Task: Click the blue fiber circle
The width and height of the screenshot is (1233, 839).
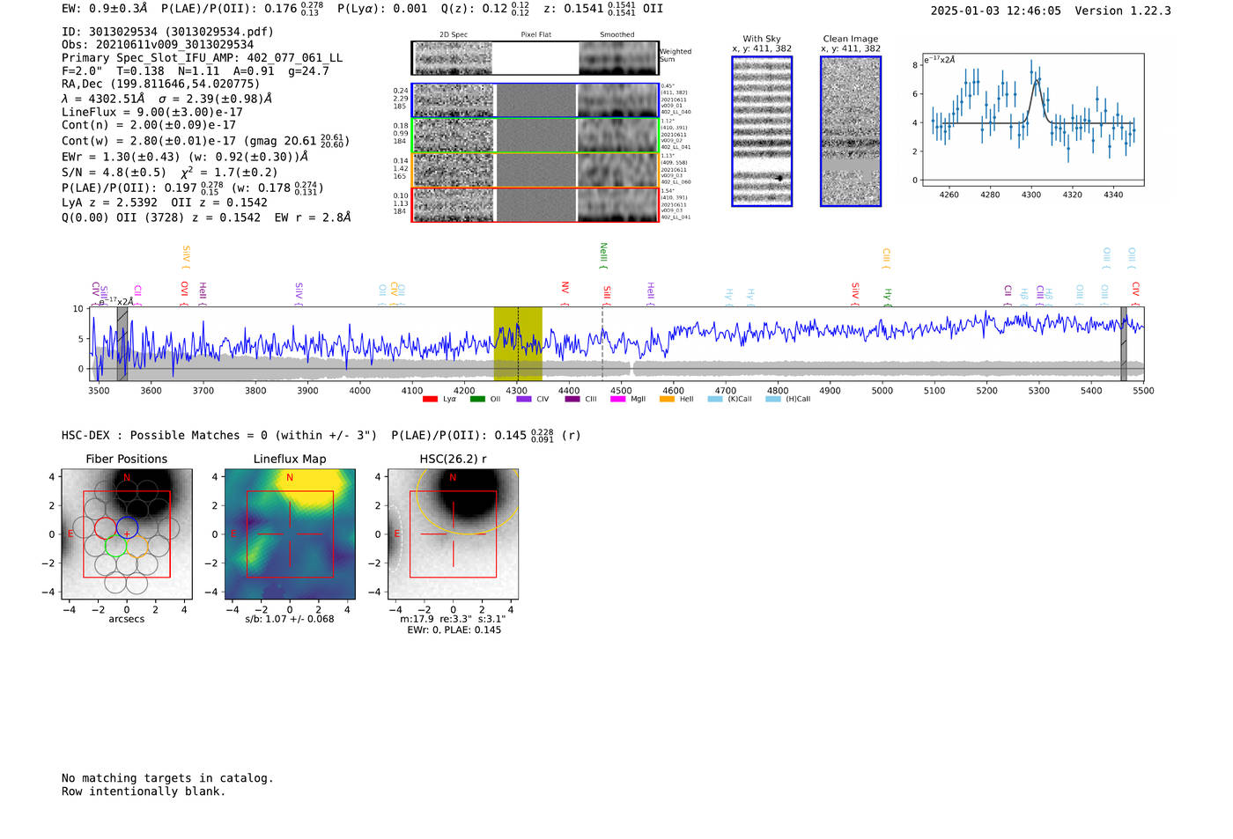Action: (x=127, y=528)
